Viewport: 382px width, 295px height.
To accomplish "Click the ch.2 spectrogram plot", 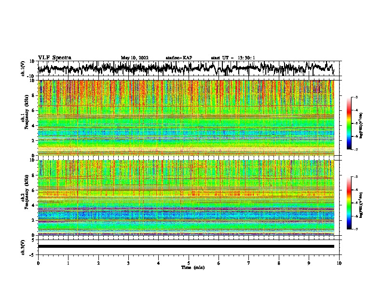I will coord(186,198).
